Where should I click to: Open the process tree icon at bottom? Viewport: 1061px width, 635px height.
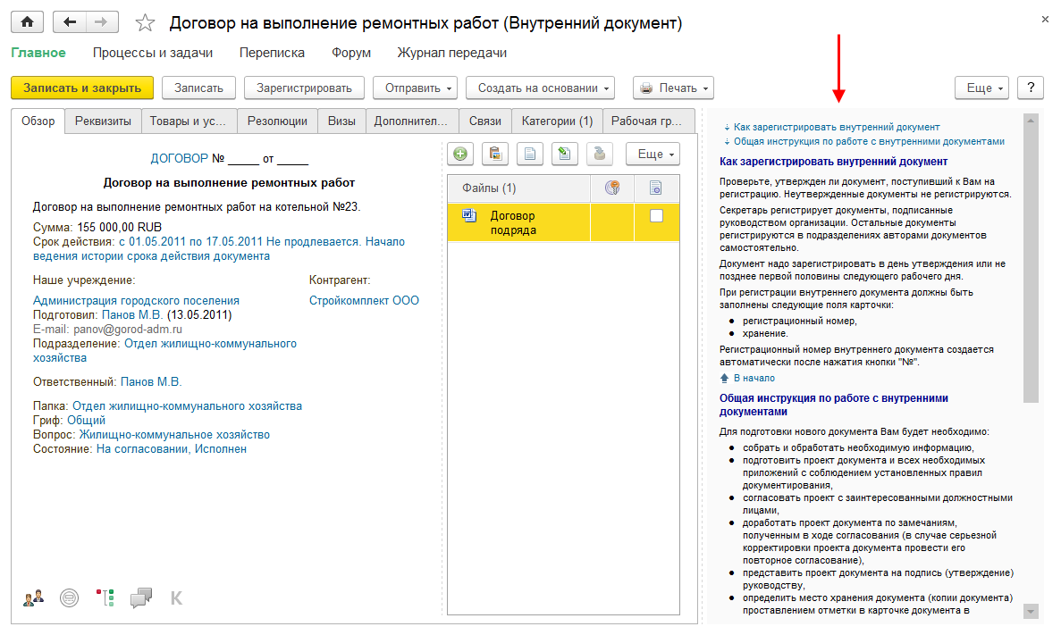[105, 597]
